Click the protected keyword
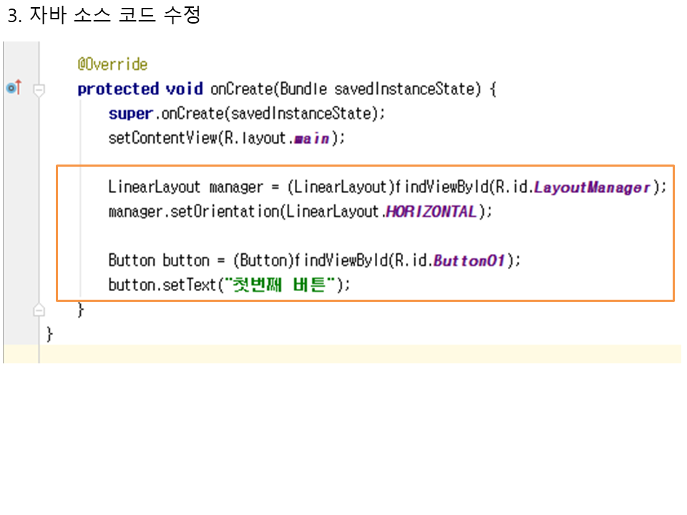 tap(118, 89)
